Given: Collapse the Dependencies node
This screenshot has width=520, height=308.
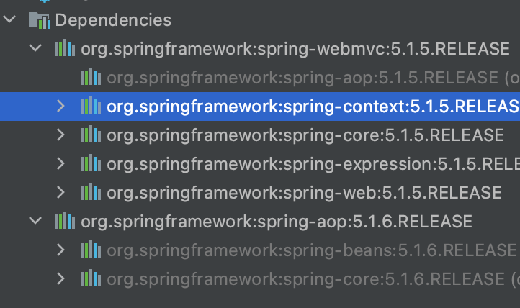Looking at the screenshot, I should click(x=9, y=20).
